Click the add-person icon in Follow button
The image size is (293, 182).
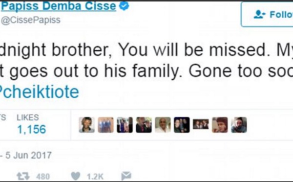click(x=259, y=14)
